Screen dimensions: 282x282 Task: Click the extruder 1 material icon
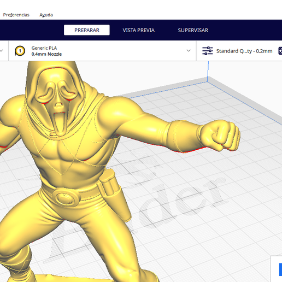[x=20, y=51]
